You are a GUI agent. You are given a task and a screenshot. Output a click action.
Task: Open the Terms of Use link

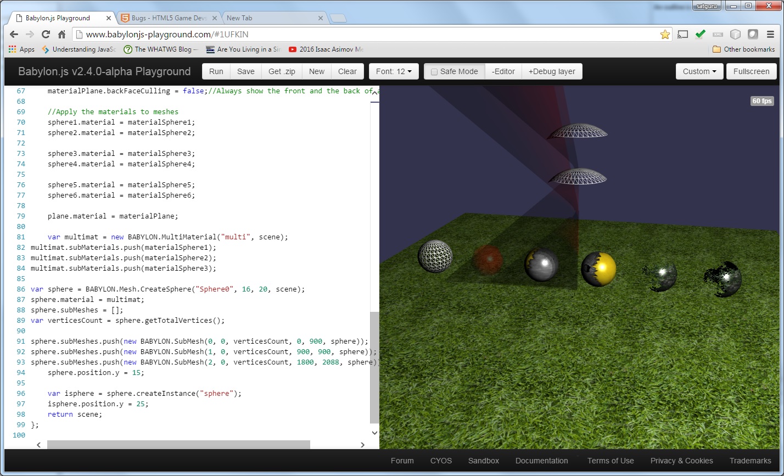[x=611, y=461]
